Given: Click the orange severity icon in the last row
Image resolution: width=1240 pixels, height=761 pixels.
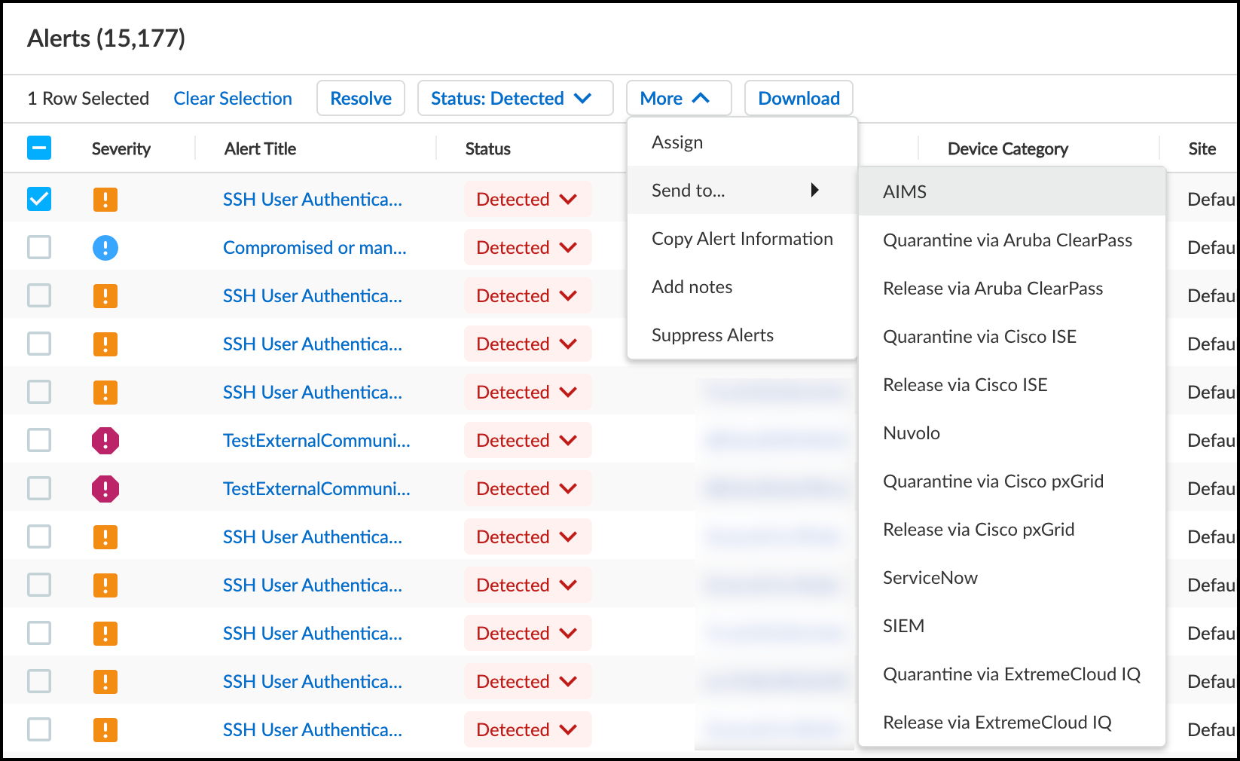Looking at the screenshot, I should [105, 730].
